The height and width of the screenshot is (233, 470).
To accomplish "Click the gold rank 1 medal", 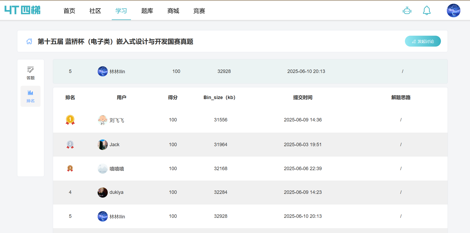I will tap(70, 120).
